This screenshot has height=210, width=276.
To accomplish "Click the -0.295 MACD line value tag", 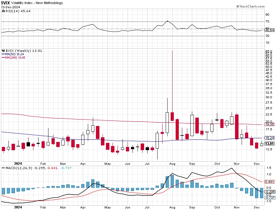I will pos(269,192).
